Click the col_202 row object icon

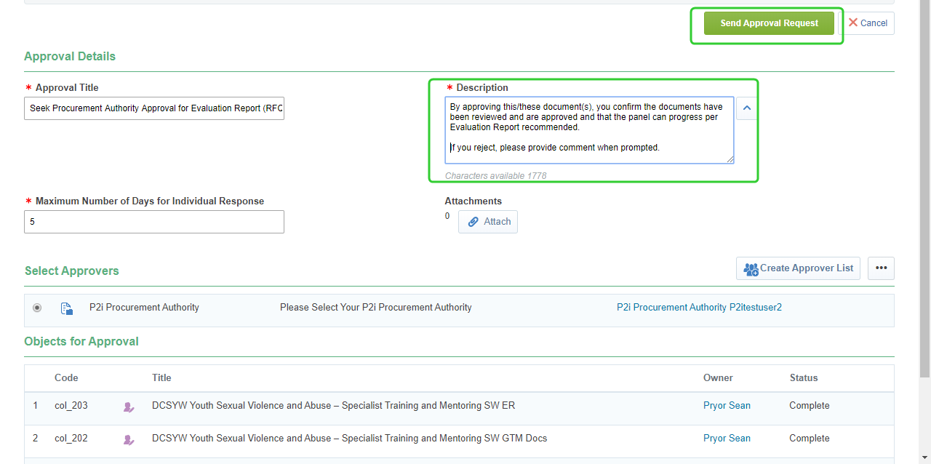click(129, 439)
